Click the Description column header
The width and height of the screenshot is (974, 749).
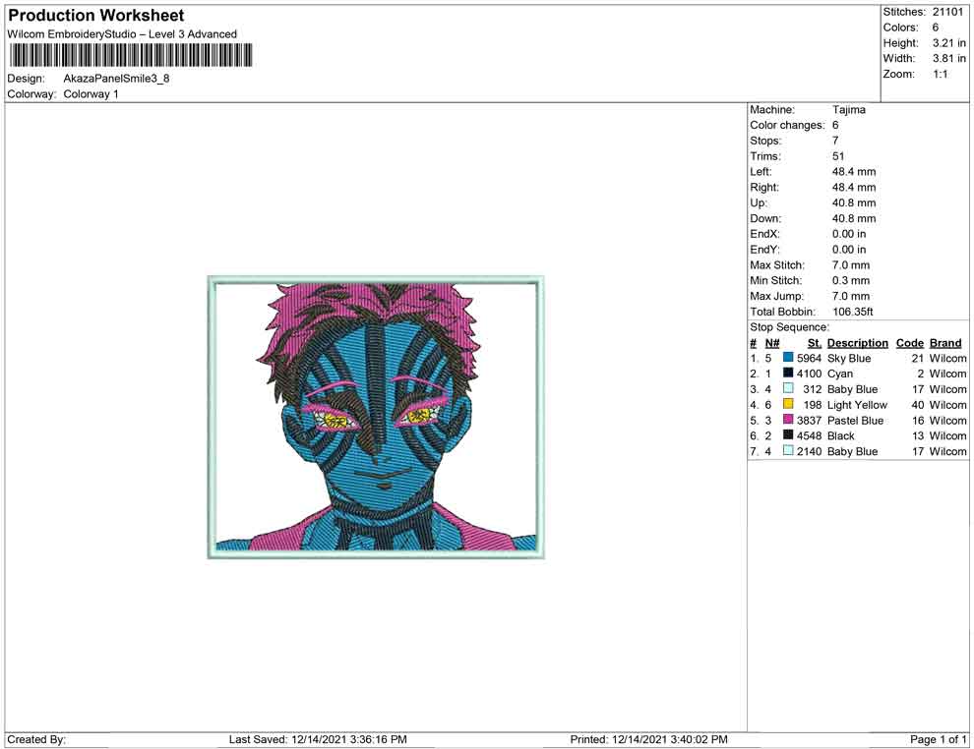pos(857,342)
